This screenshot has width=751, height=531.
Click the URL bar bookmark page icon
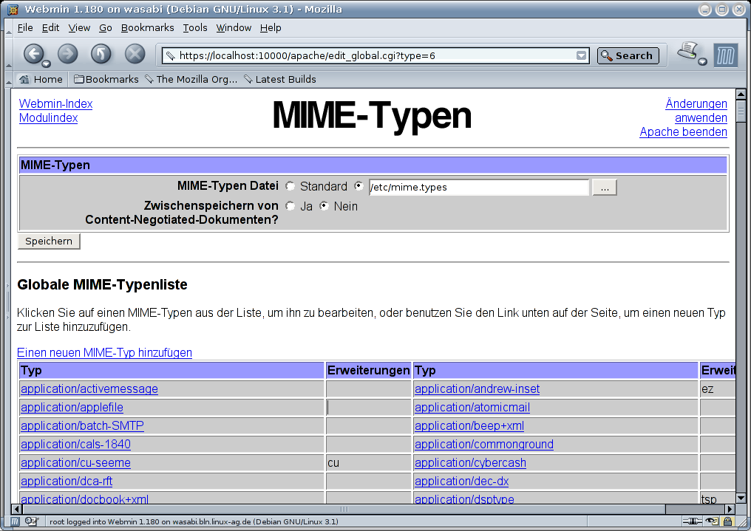(x=171, y=56)
